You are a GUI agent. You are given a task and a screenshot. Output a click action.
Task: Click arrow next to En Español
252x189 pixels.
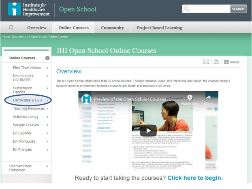coord(47,133)
